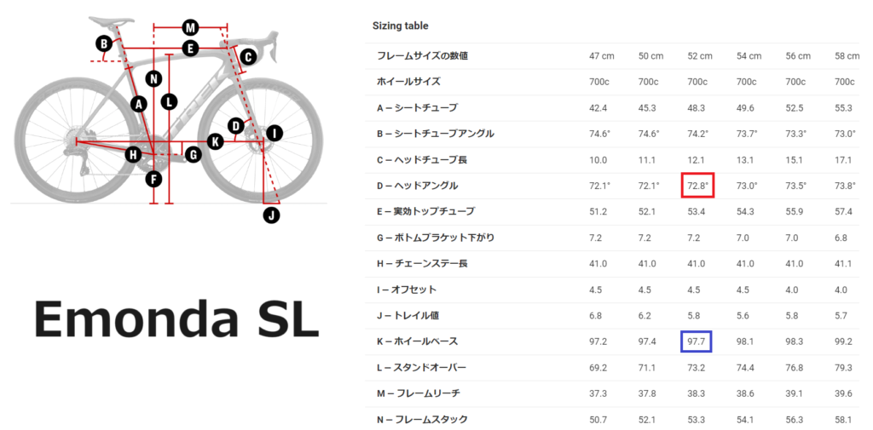Click the blue-outlined 97.7 cell
This screenshot has width=873, height=430.
(697, 341)
